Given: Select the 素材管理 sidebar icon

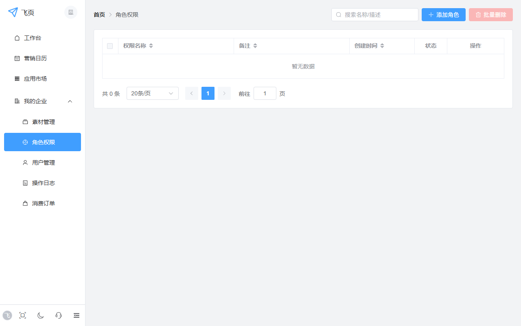Looking at the screenshot, I should (x=25, y=121).
